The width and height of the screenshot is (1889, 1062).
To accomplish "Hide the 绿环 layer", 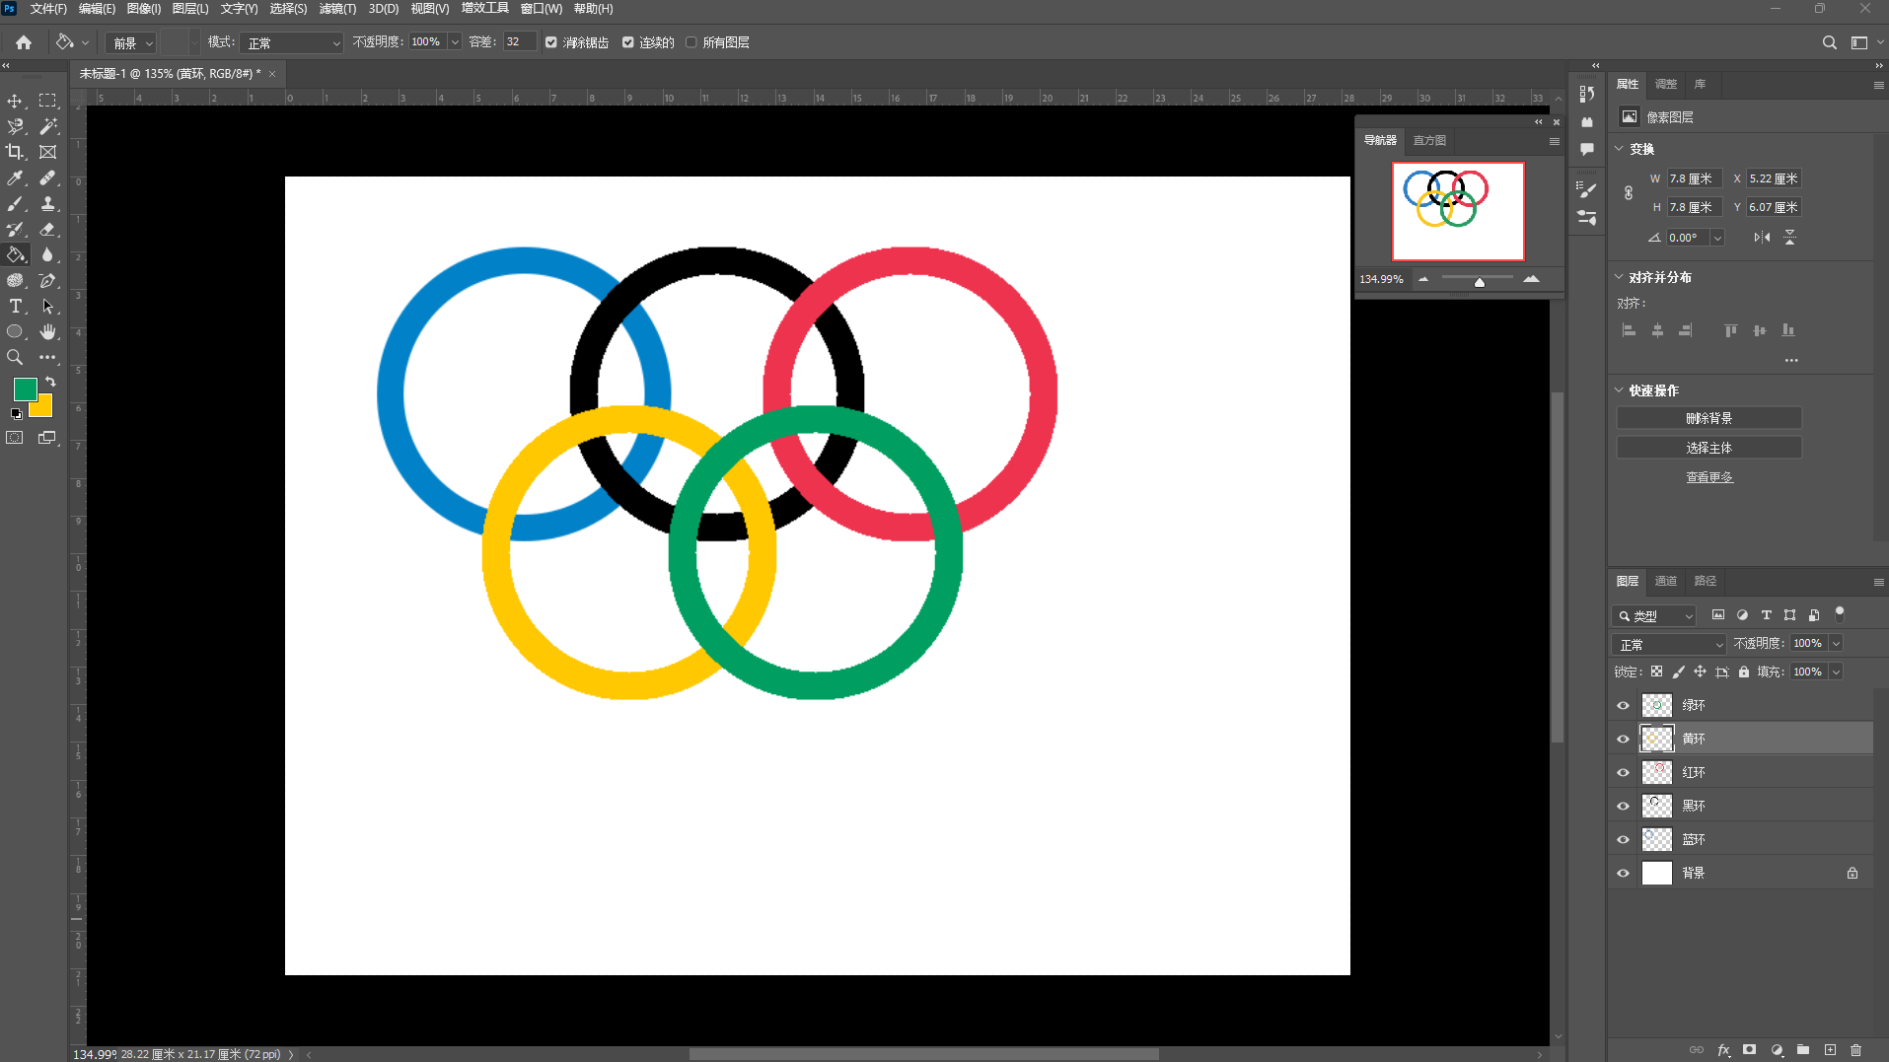I will click(1623, 705).
